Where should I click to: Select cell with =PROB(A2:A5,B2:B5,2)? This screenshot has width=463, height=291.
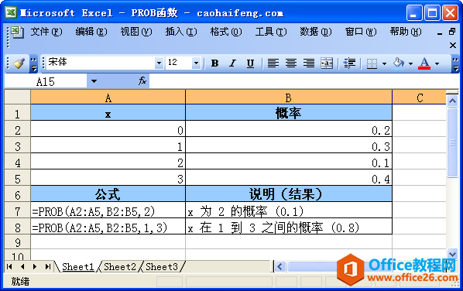click(108, 211)
